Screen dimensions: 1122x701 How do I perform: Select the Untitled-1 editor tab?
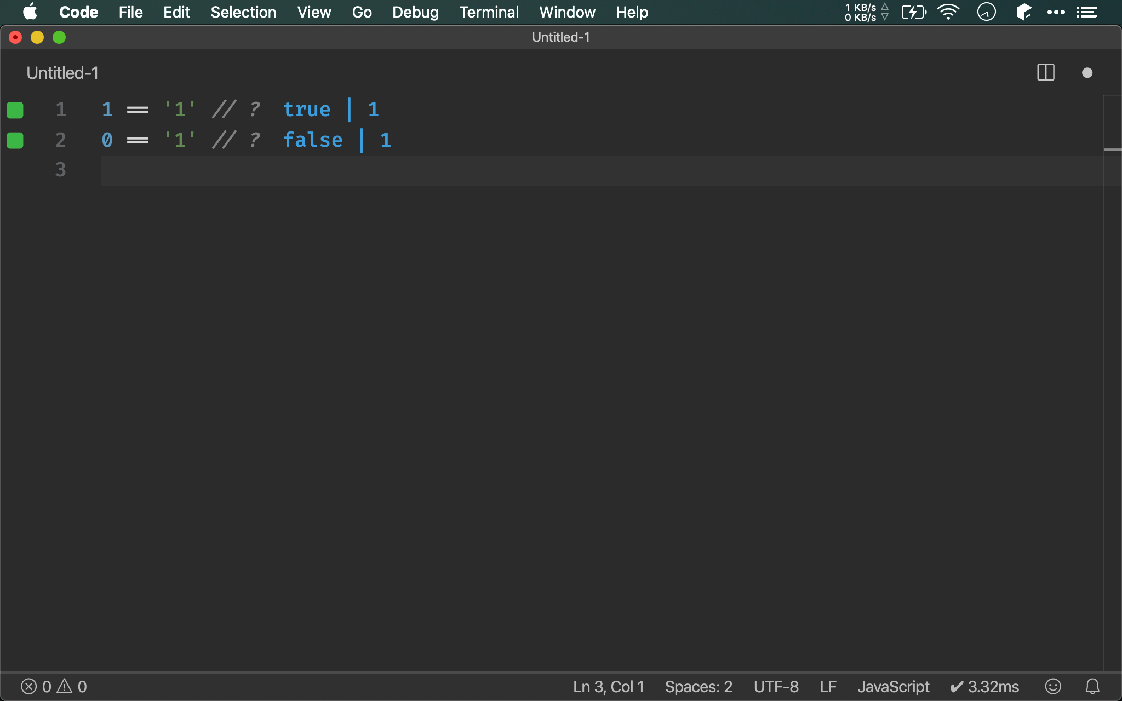(x=62, y=73)
